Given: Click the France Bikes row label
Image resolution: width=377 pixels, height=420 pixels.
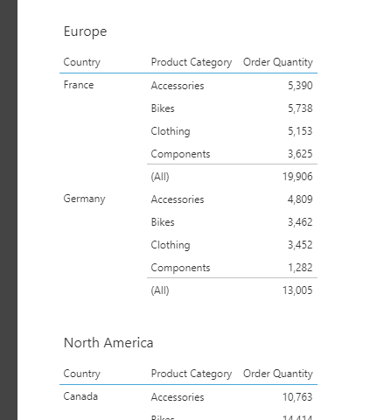Looking at the screenshot, I should (x=163, y=108).
